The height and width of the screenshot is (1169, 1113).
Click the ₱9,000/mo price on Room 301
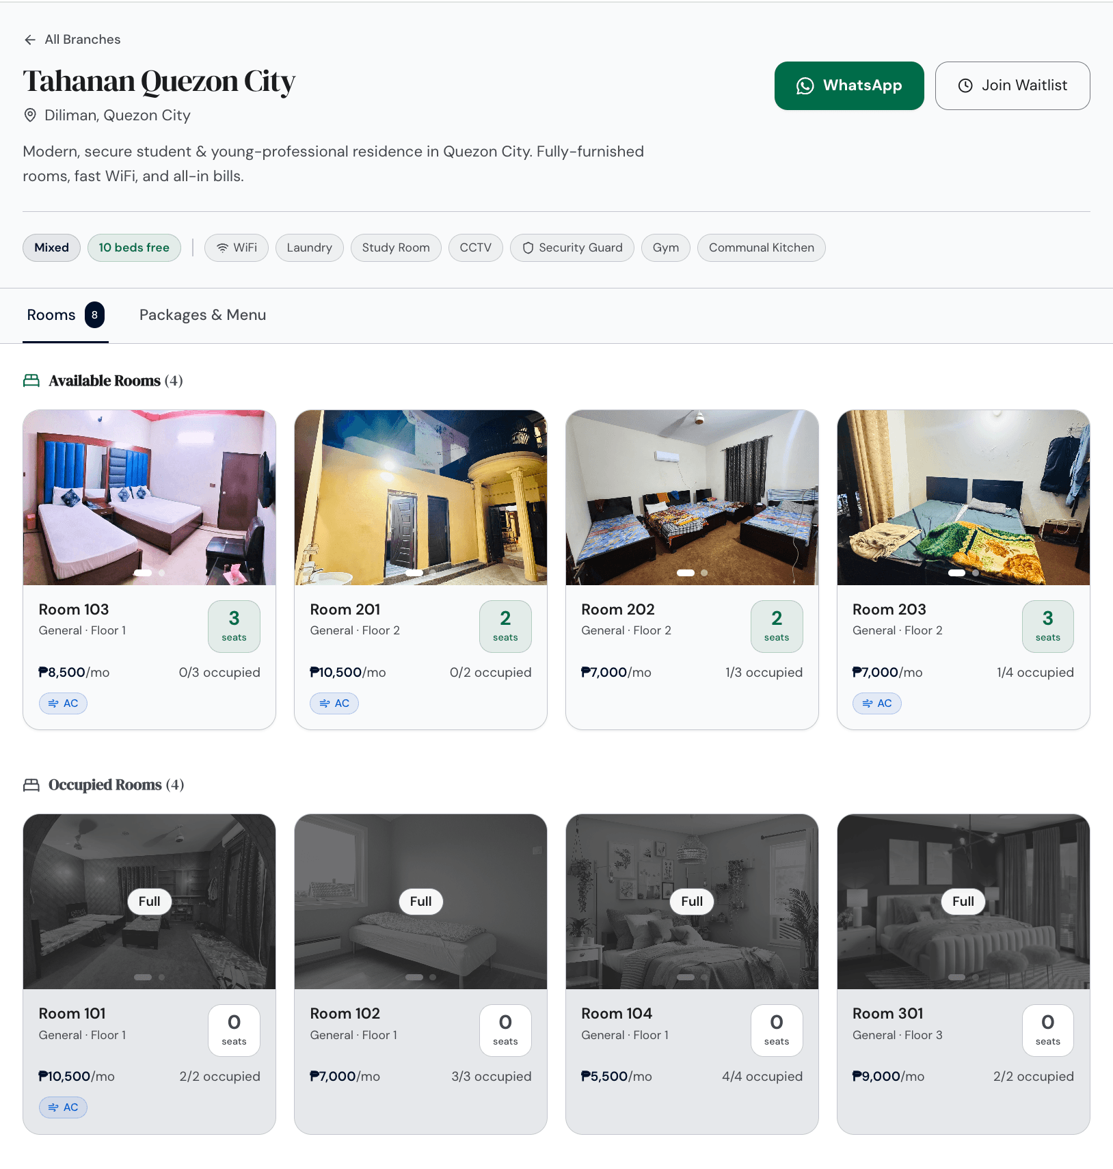888,1077
